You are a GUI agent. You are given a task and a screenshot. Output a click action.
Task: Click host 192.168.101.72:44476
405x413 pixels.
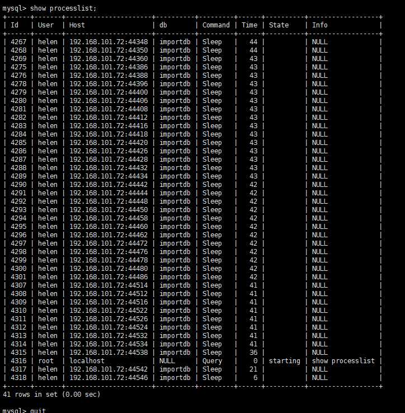109,252
